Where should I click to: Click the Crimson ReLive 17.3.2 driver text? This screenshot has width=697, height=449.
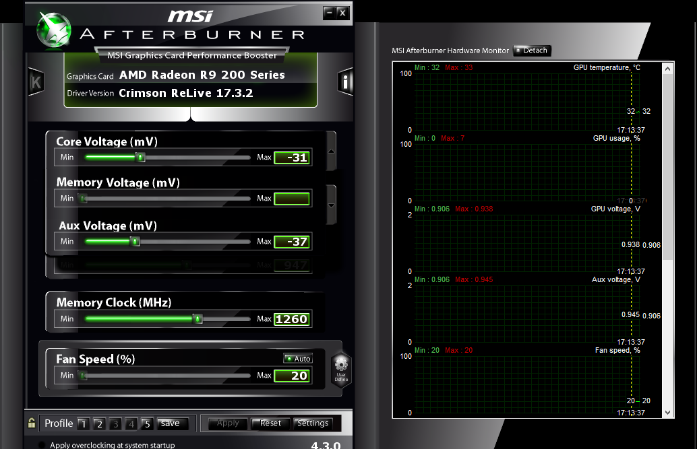[x=186, y=93]
